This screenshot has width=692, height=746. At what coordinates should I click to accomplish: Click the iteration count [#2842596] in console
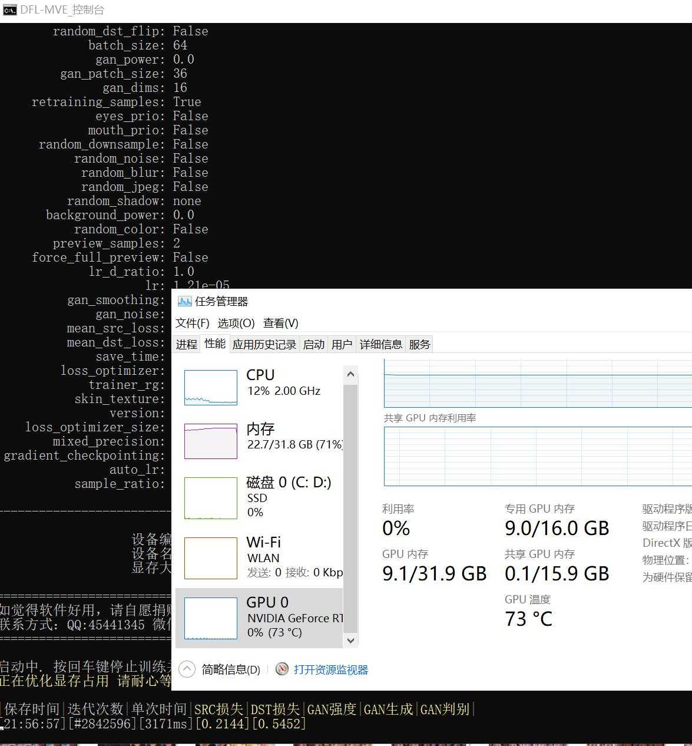(102, 724)
